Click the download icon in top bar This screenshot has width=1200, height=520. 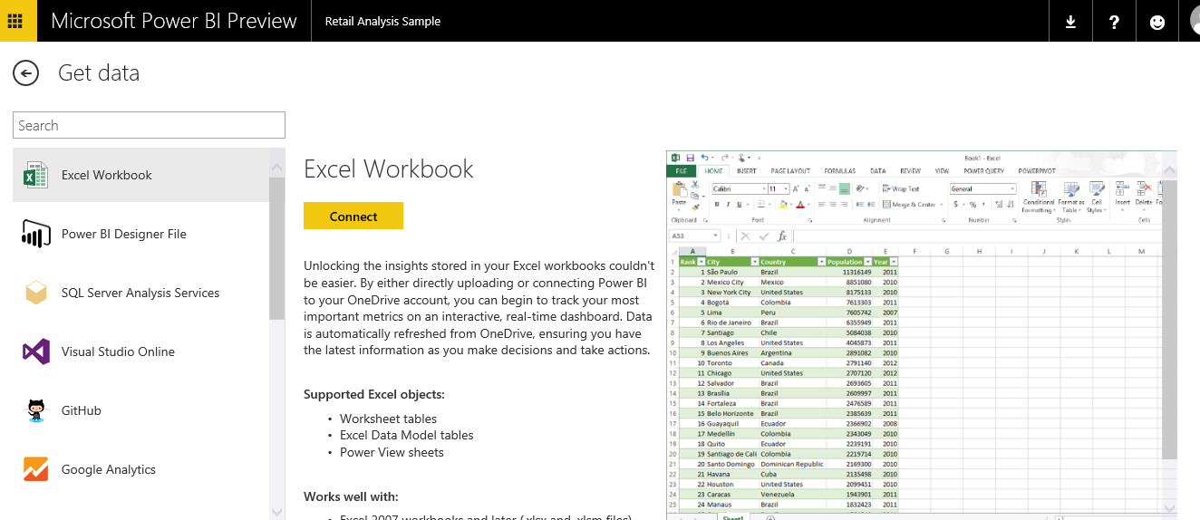1070,22
